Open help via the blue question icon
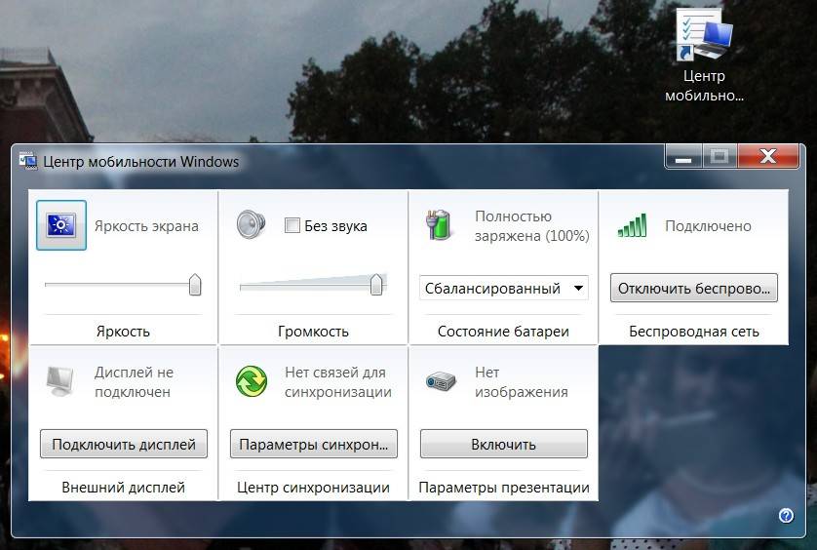Viewport: 817px width, 550px height. tap(786, 516)
